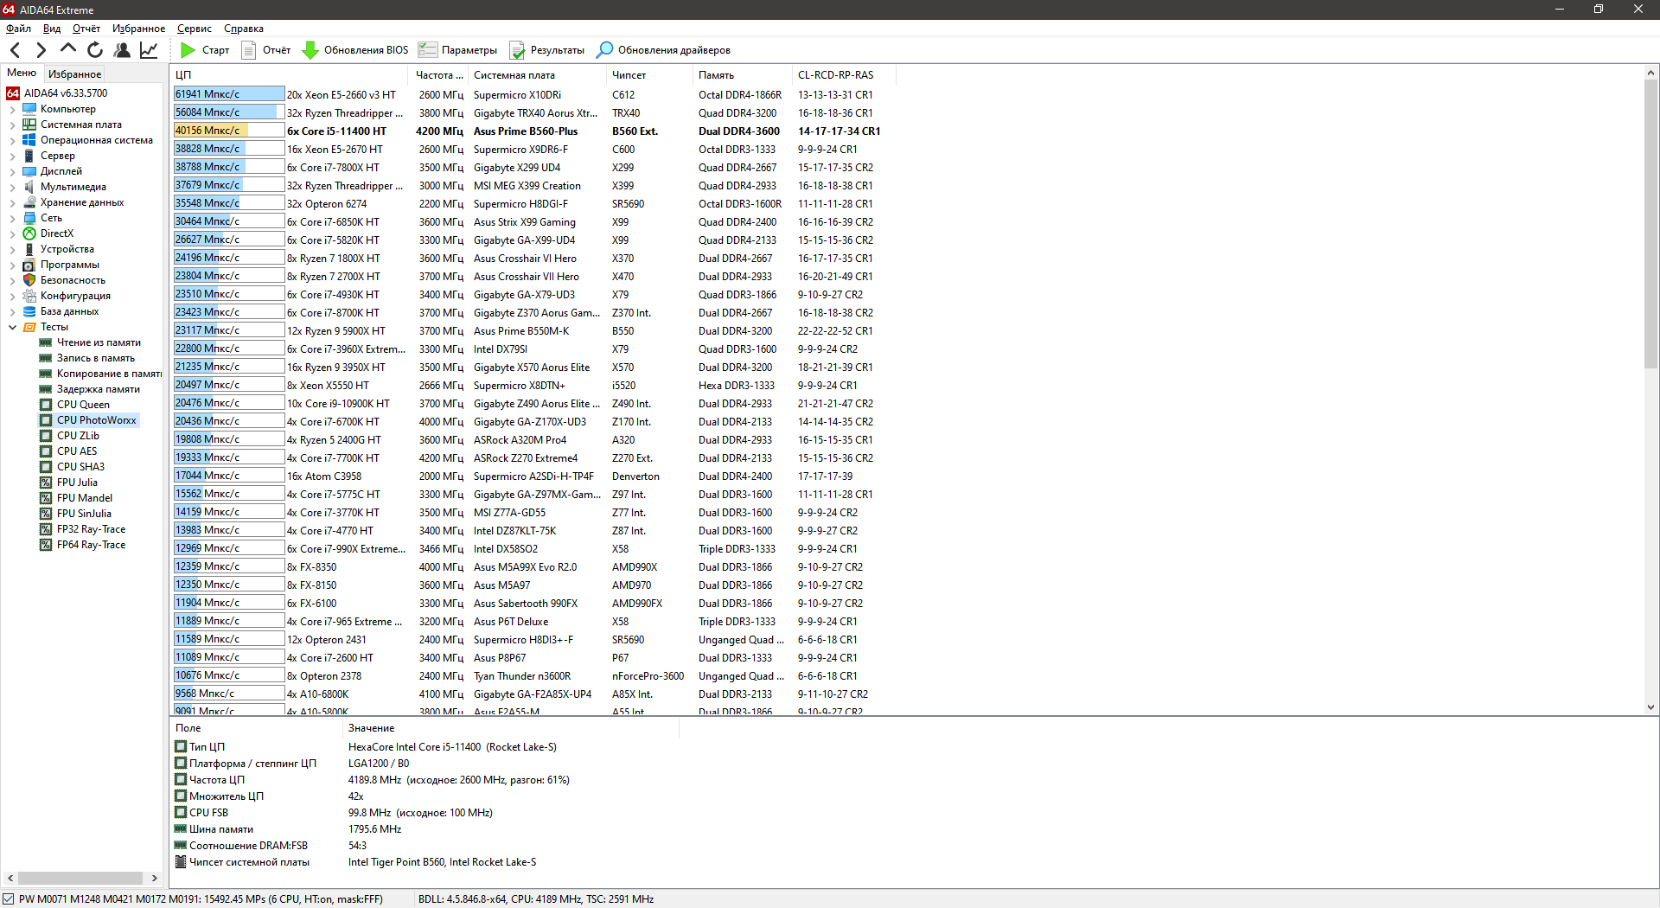Expand the Хранение данных tree node
This screenshot has height=908, width=1660.
[x=12, y=202]
